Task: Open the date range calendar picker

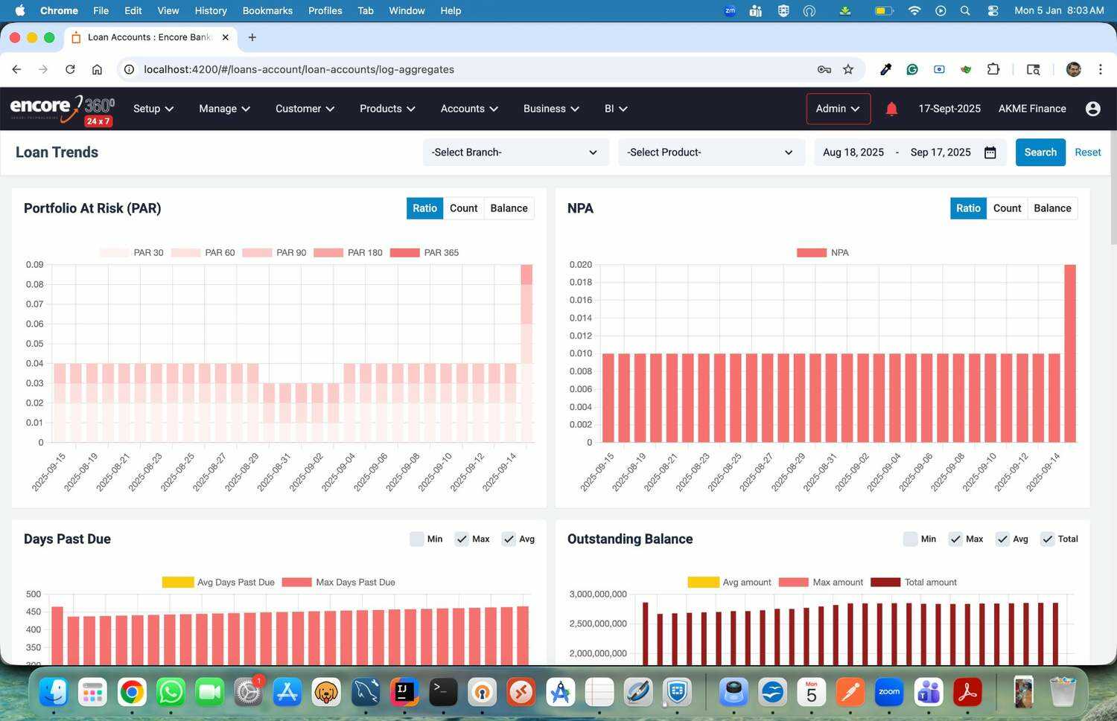Action: (x=990, y=153)
